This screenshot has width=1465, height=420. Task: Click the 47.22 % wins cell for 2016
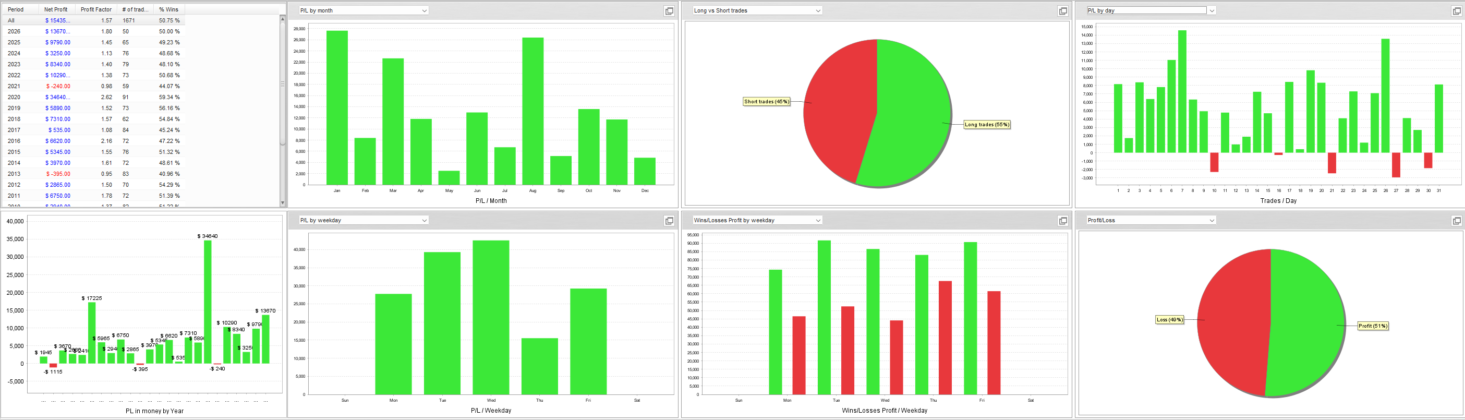[x=169, y=141]
